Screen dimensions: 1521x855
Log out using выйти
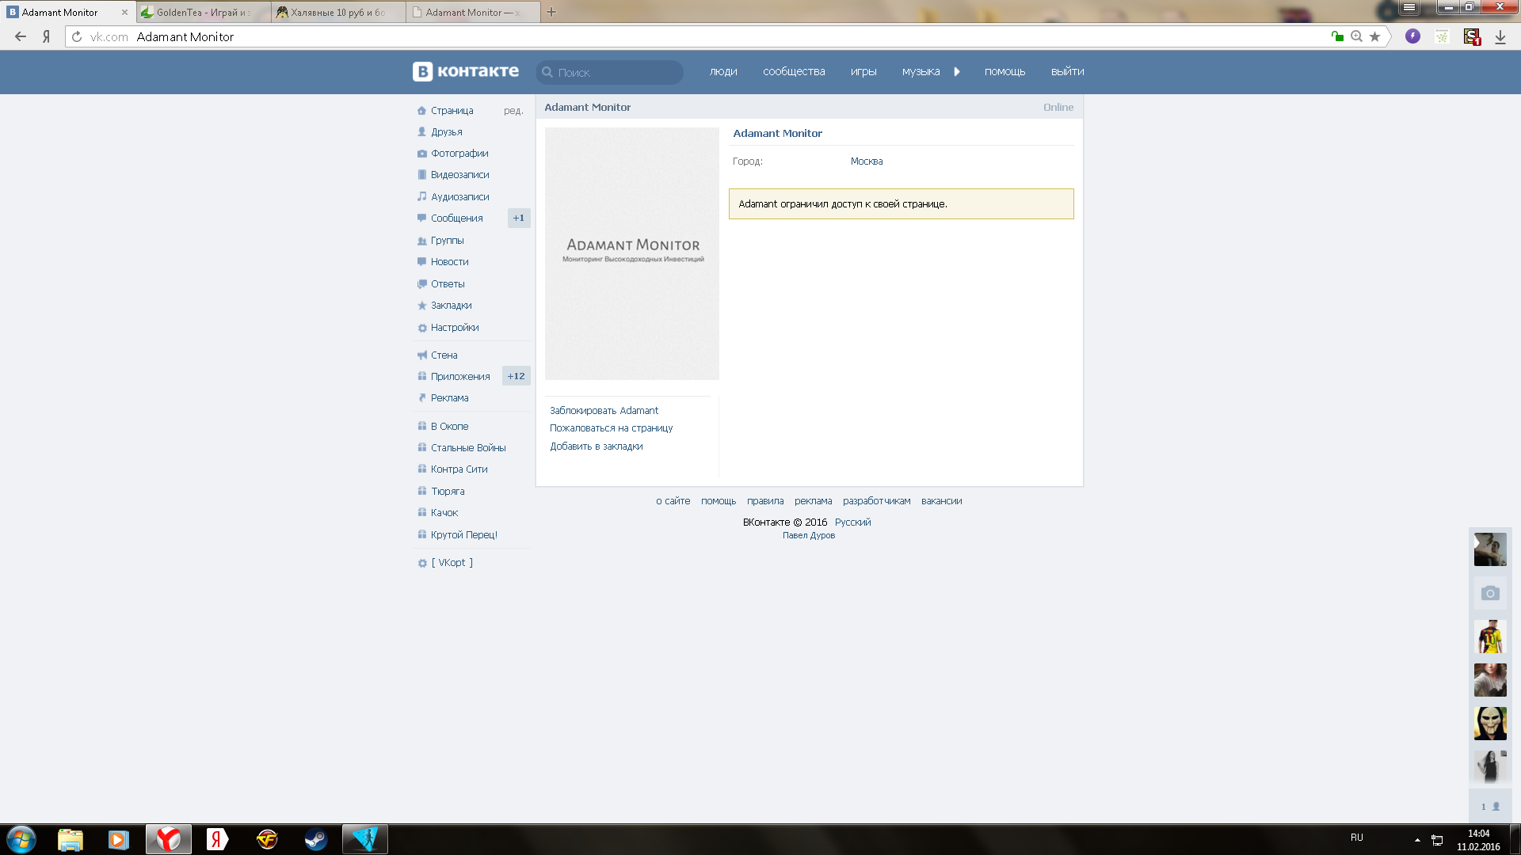click(1067, 71)
